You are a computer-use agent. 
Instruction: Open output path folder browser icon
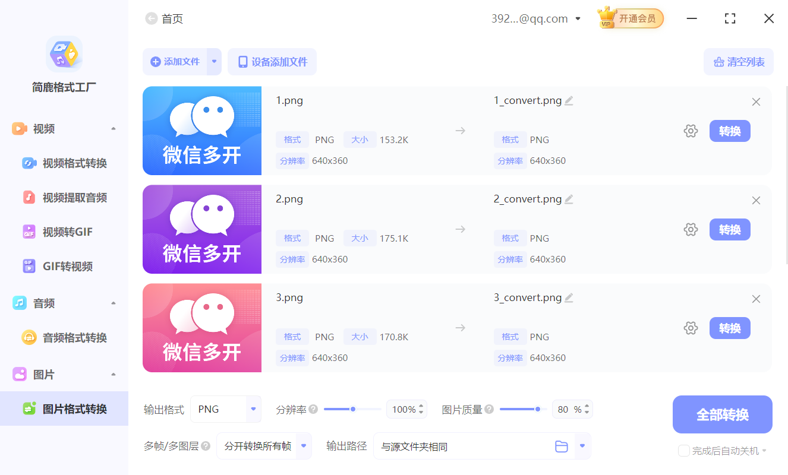coord(562,446)
